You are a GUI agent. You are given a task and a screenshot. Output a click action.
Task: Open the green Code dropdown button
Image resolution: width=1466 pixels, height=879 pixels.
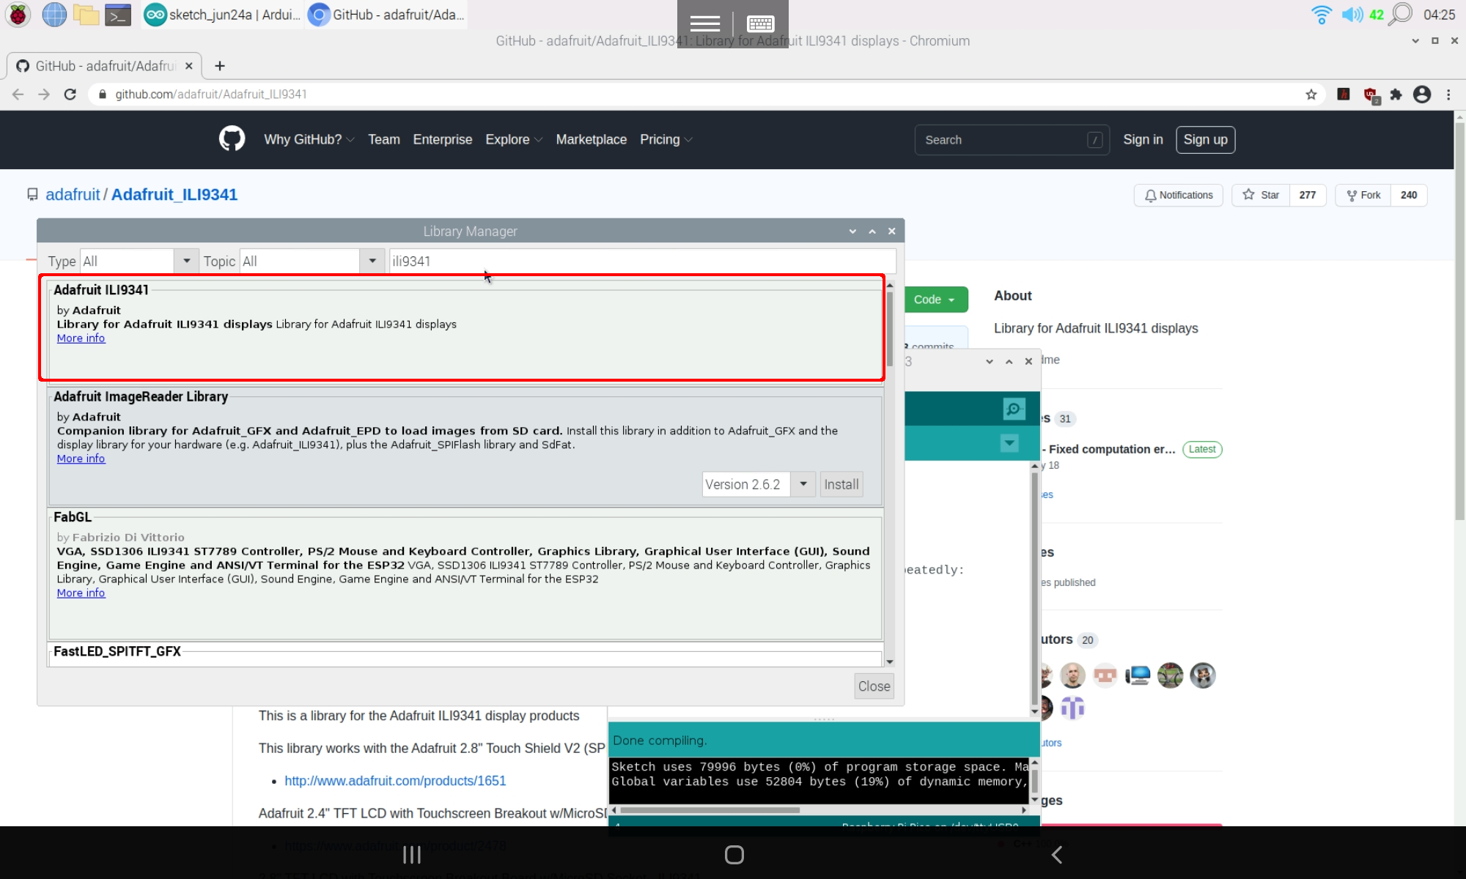[x=935, y=300]
